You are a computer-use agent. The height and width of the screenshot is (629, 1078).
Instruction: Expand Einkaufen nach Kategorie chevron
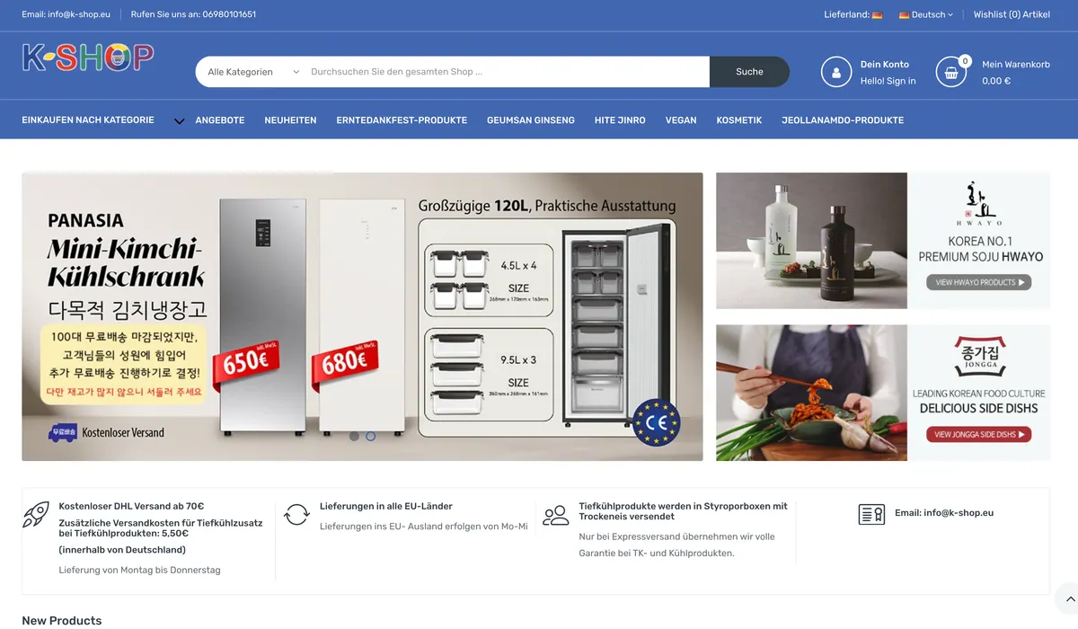click(179, 120)
